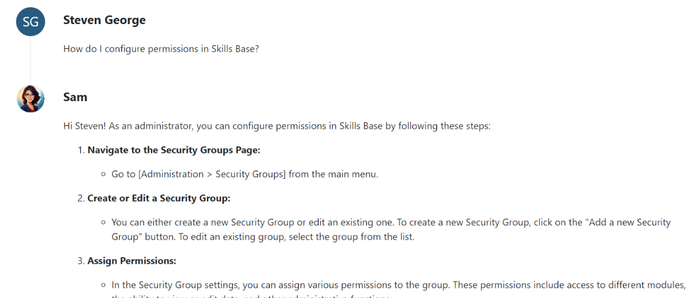Click the vertical thread line below SG avatar
This screenshot has width=693, height=298.
pos(30,59)
